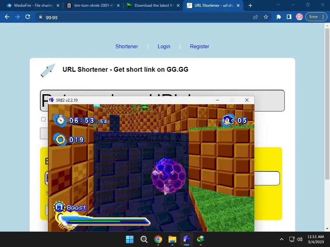Click the SRB2 Sonic taskbar icon
330x247 pixels.
click(187, 239)
